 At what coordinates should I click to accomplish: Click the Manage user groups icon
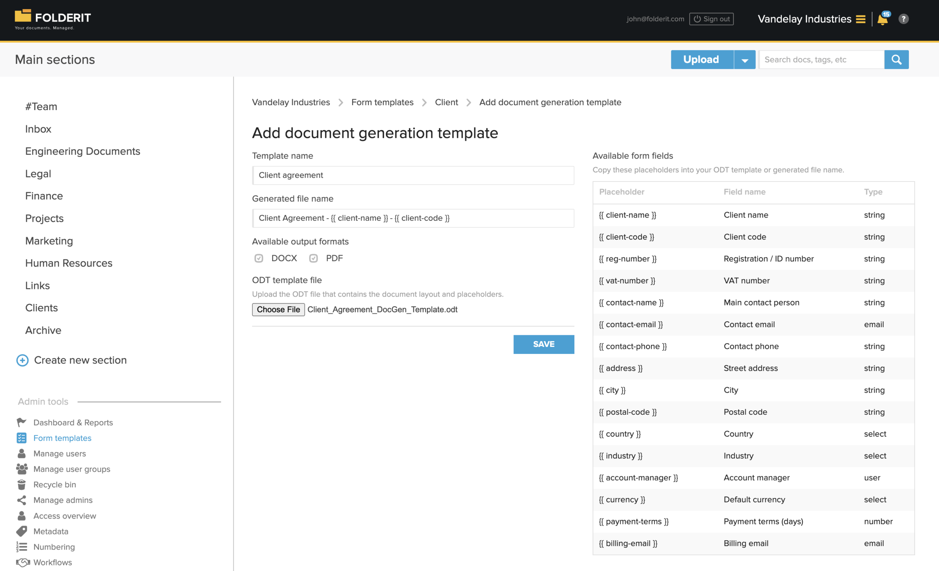coord(22,469)
